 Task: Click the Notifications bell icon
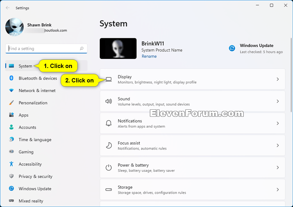click(x=109, y=123)
